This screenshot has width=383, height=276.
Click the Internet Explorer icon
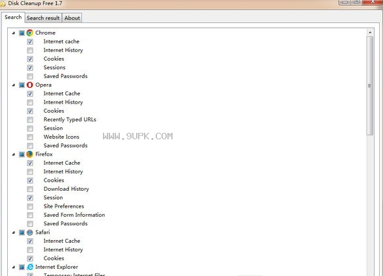click(30, 267)
